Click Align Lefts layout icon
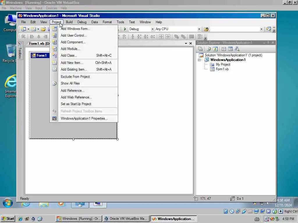 32,36
